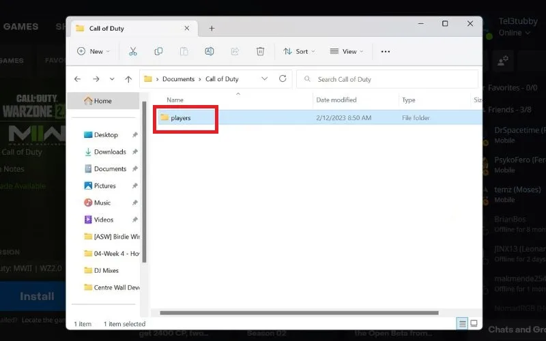Add a new tab with plus
This screenshot has width=546, height=341.
[x=212, y=29]
